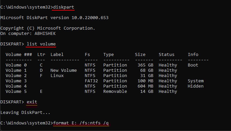Click the Leaving DiskPart message line
The image size is (231, 131).
pyautogui.click(x=25, y=113)
